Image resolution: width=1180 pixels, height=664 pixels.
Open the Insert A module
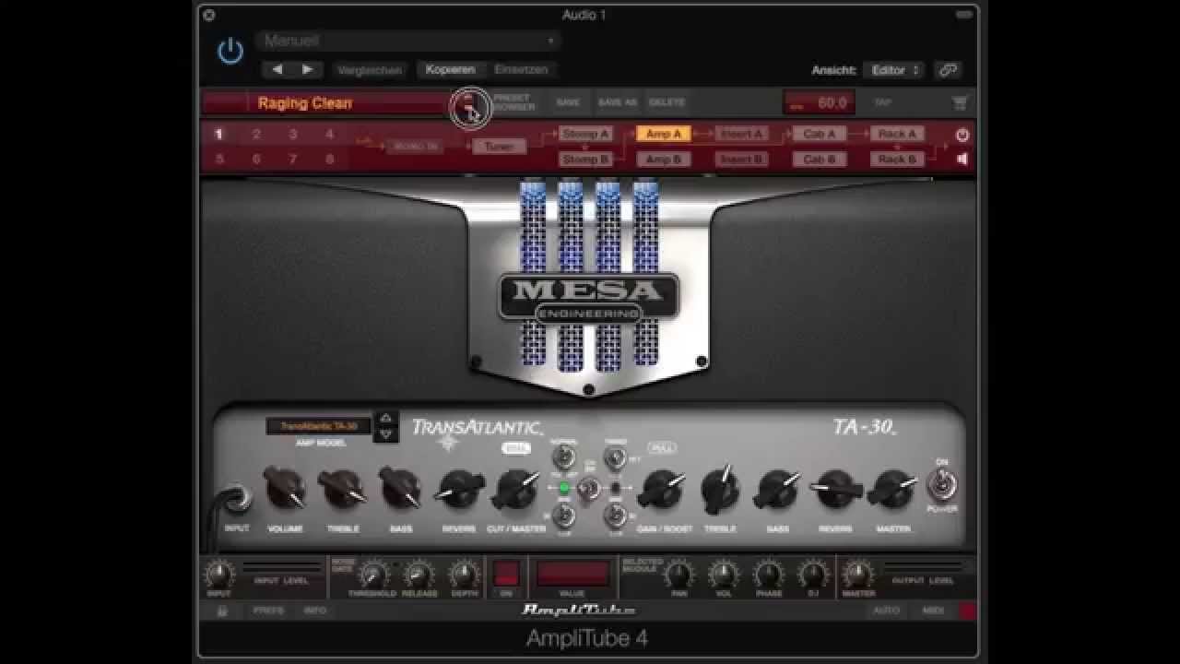[741, 134]
